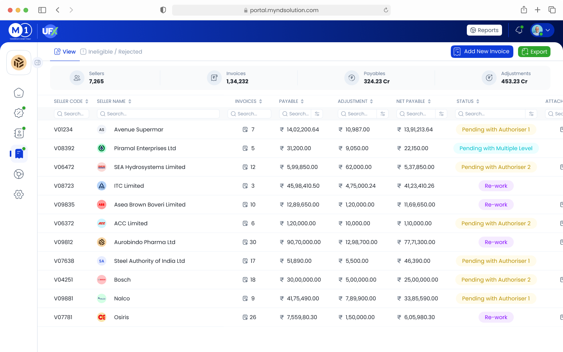The height and width of the screenshot is (352, 563).
Task: Sort by Invoices column
Action: (x=260, y=101)
